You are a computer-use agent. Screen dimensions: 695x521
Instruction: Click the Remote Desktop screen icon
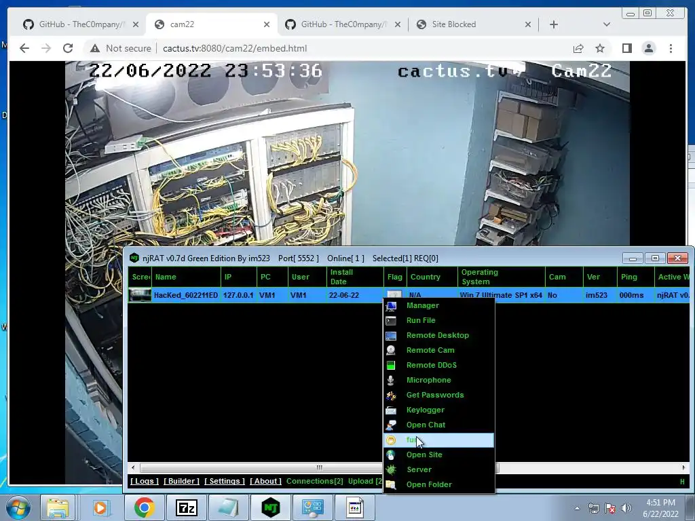coord(391,336)
